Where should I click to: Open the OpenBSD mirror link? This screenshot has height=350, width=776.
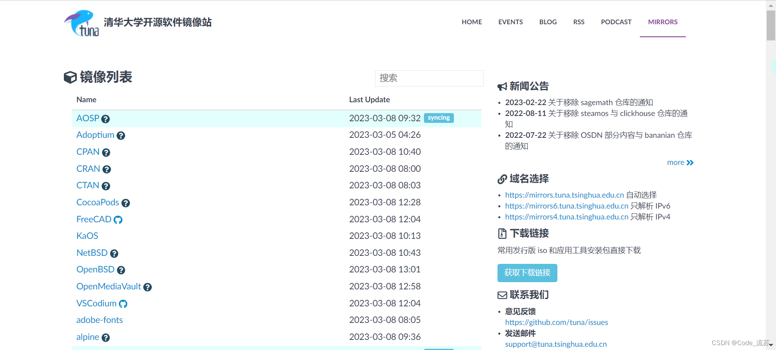click(x=95, y=269)
